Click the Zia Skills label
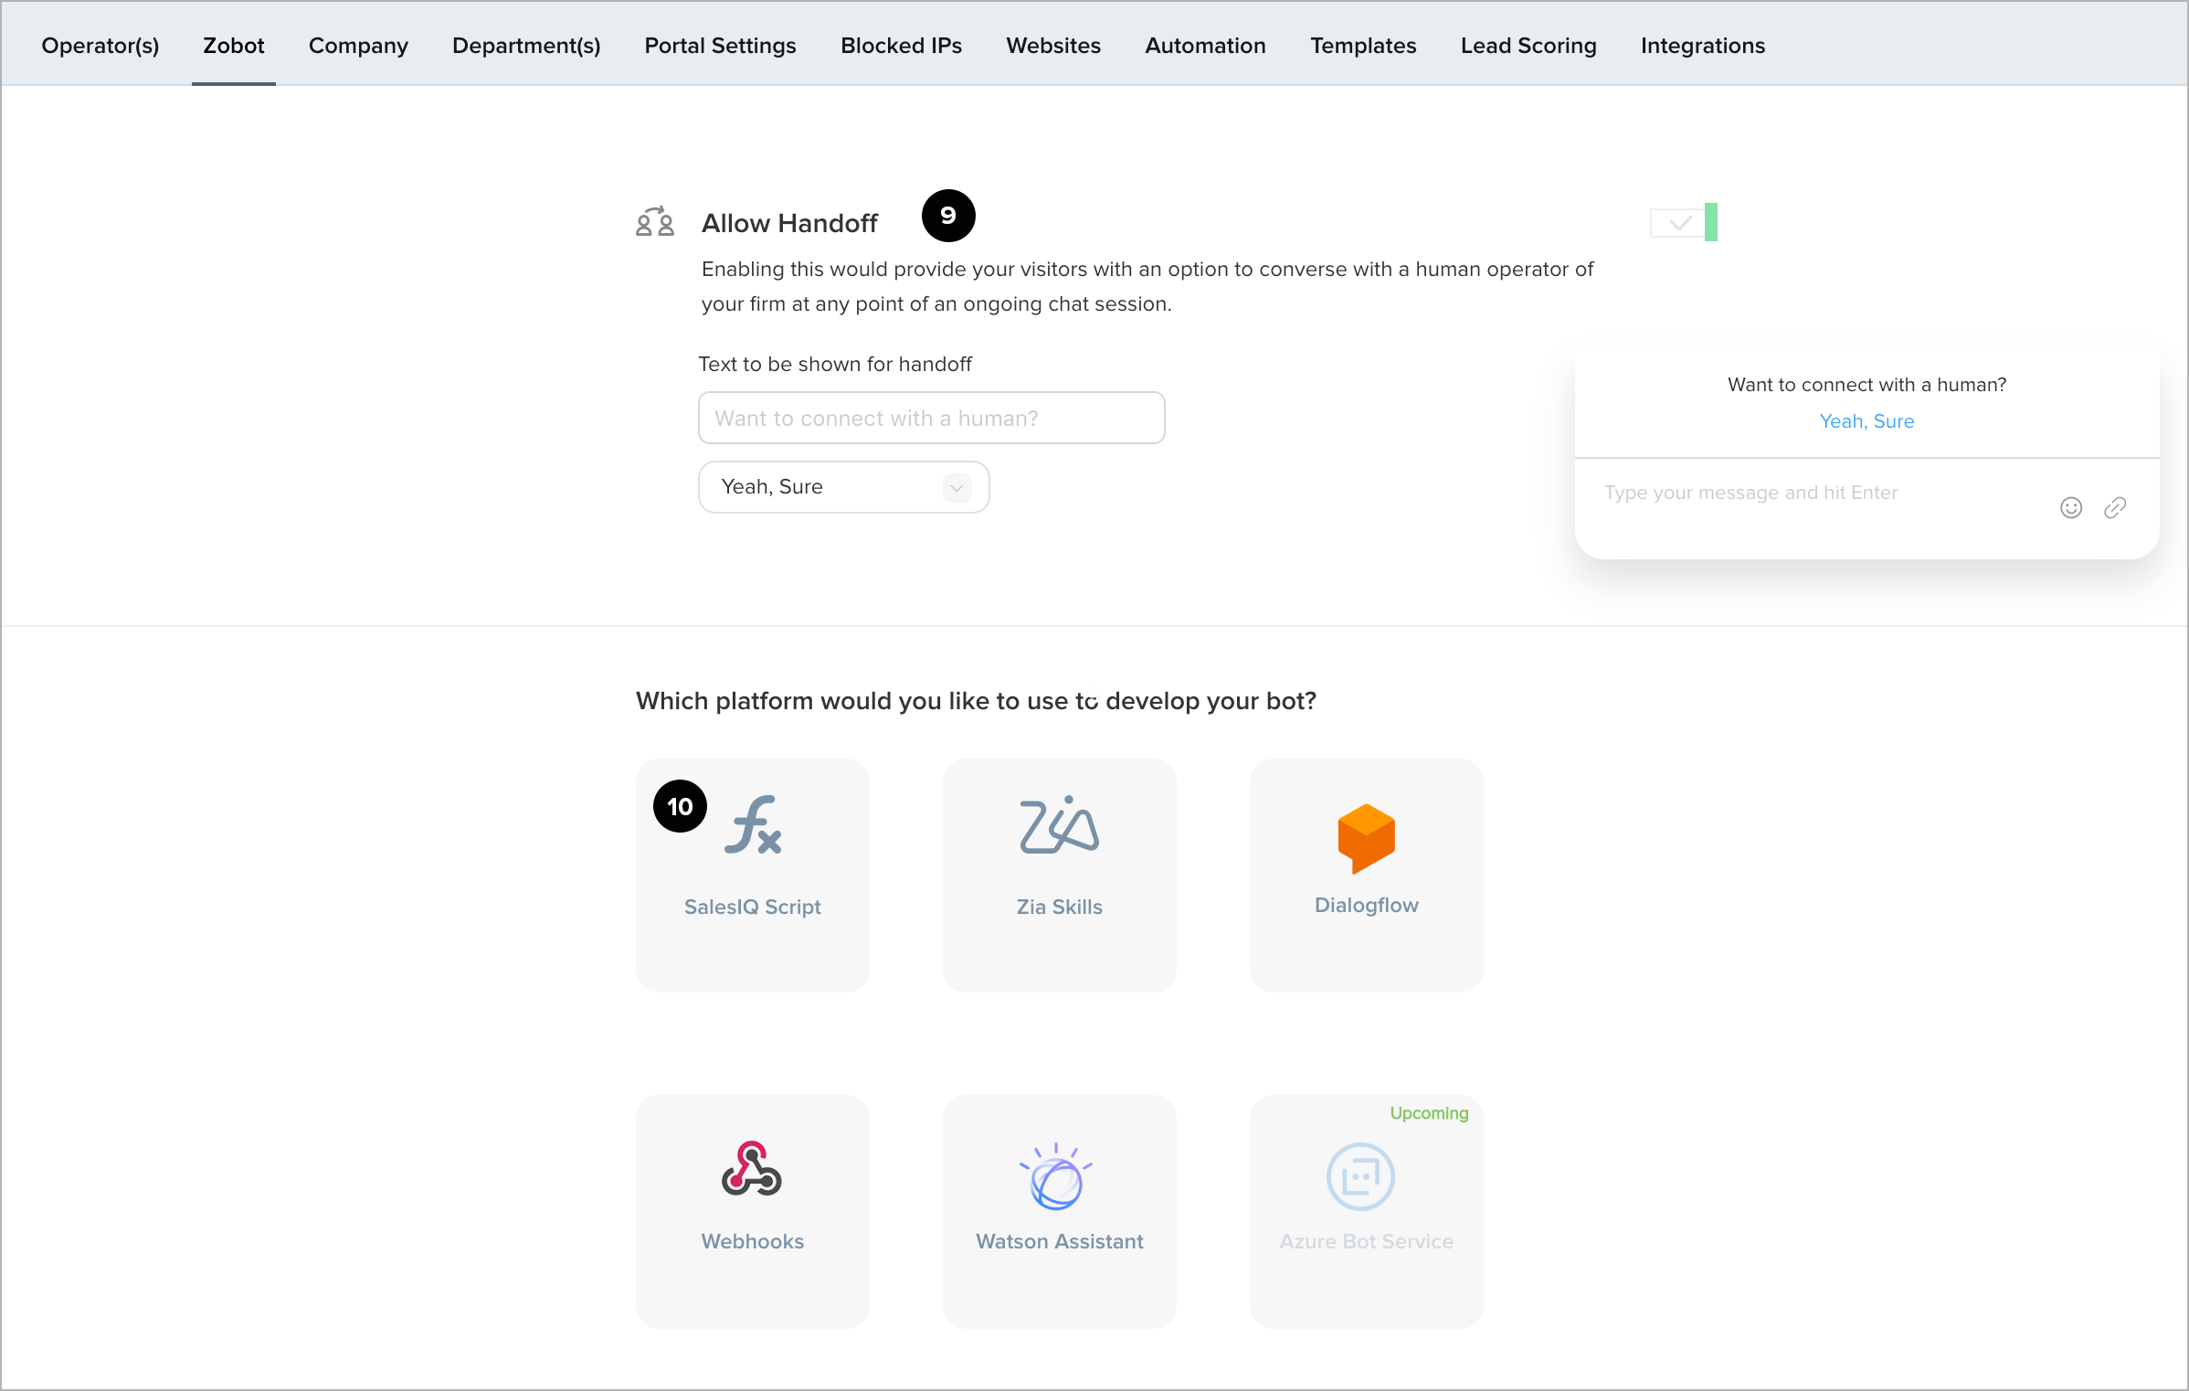Screen dimensions: 2189x1391 [1060, 907]
